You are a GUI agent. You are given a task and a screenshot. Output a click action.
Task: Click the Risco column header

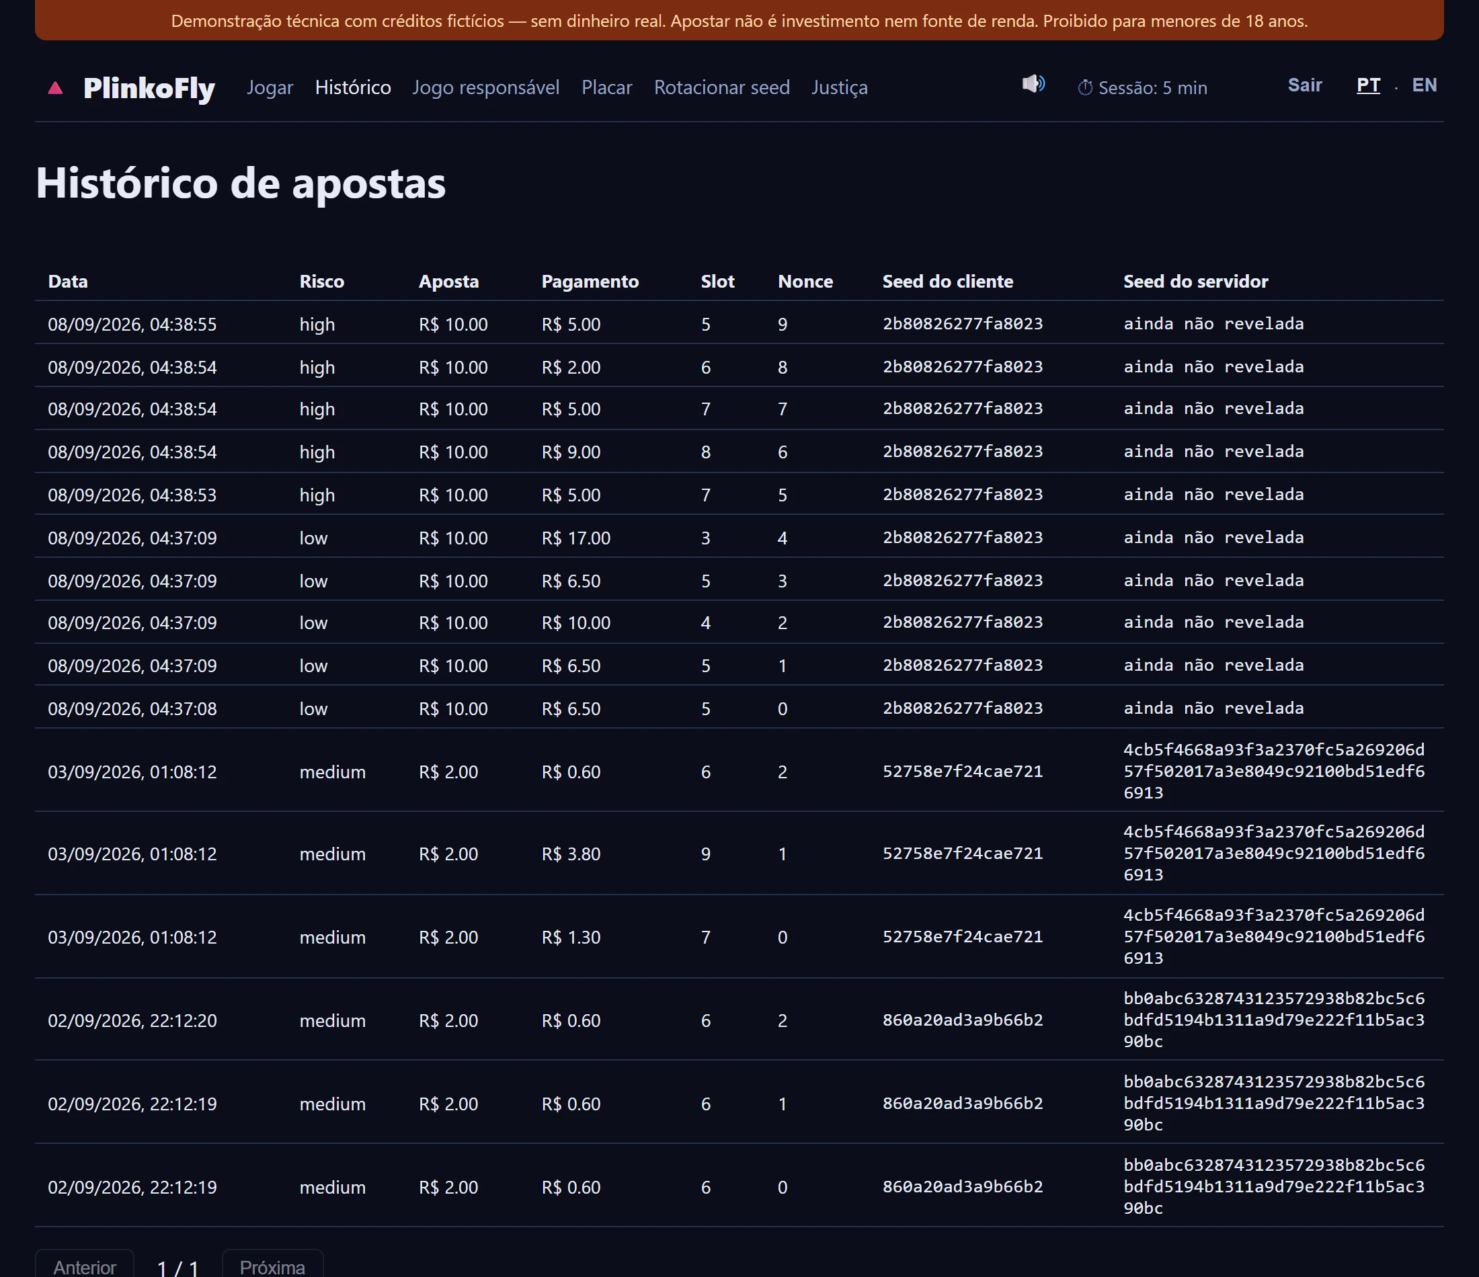coord(322,281)
